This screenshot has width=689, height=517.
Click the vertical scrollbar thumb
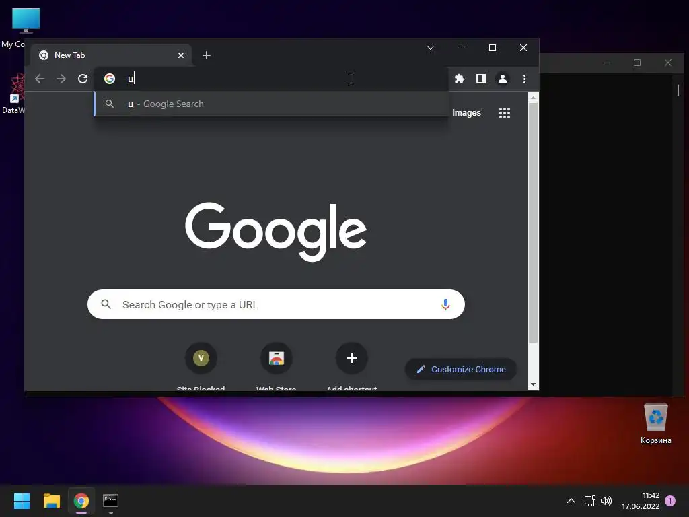pos(533,223)
